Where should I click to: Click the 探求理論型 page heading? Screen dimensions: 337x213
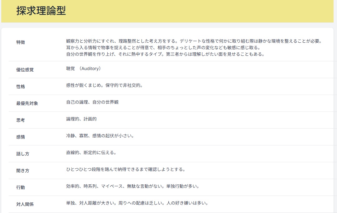tap(41, 11)
